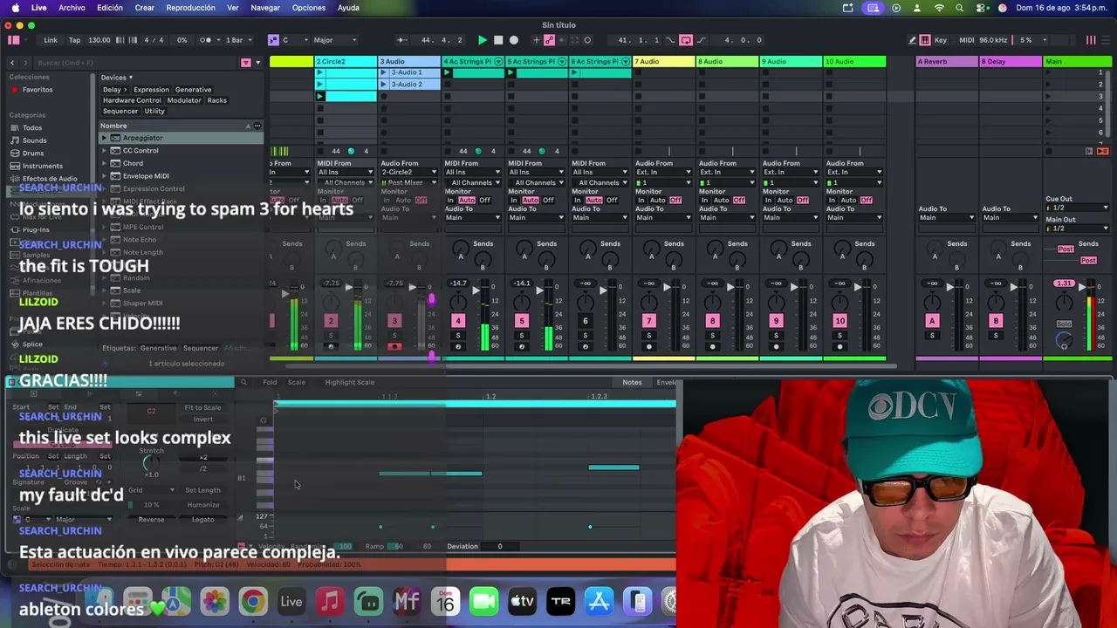1117x628 pixels.
Task: Open the Audio To dropdown on the A Reverb track
Action: (x=947, y=217)
